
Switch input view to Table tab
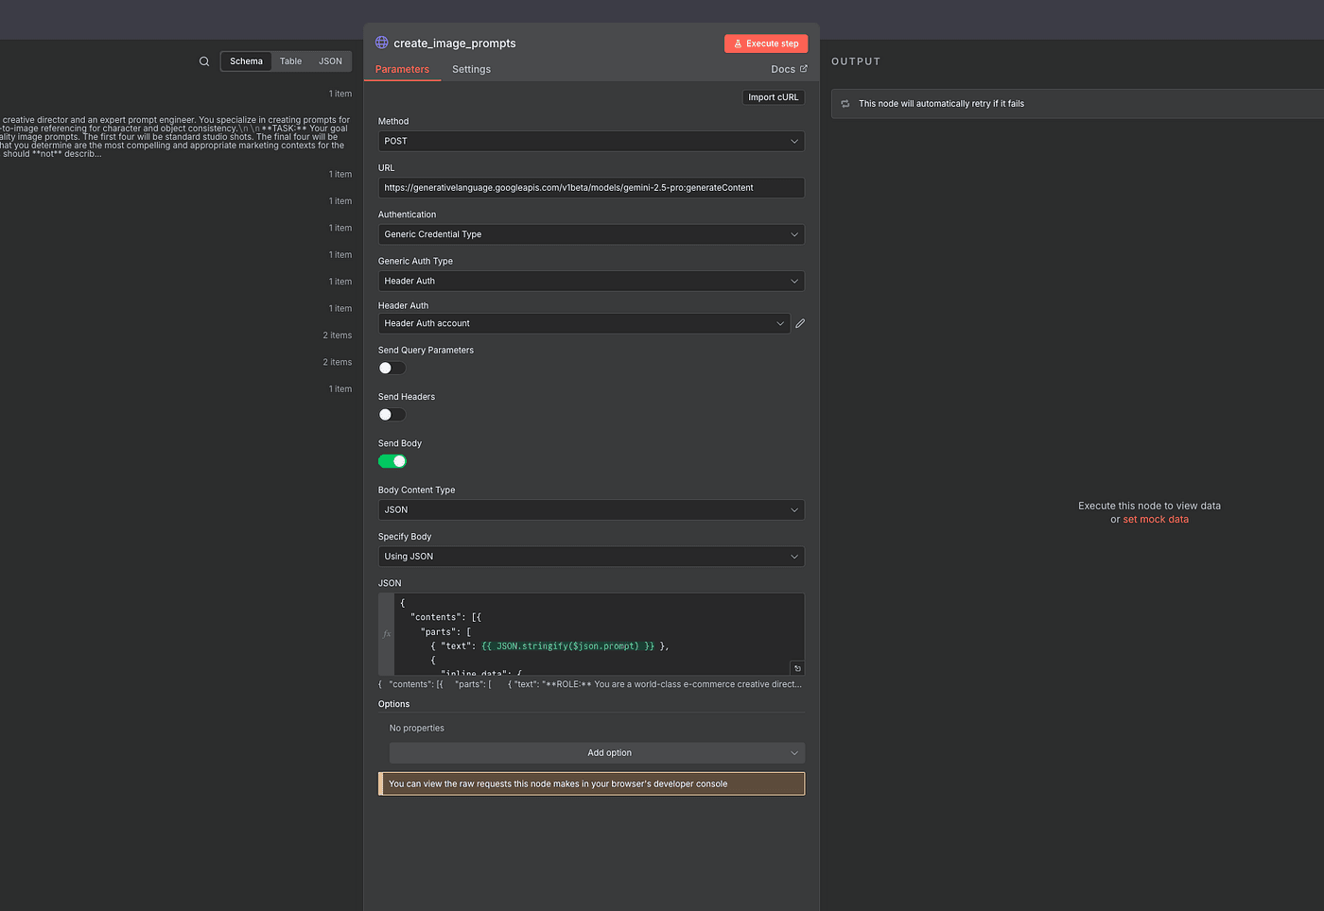[x=290, y=61]
